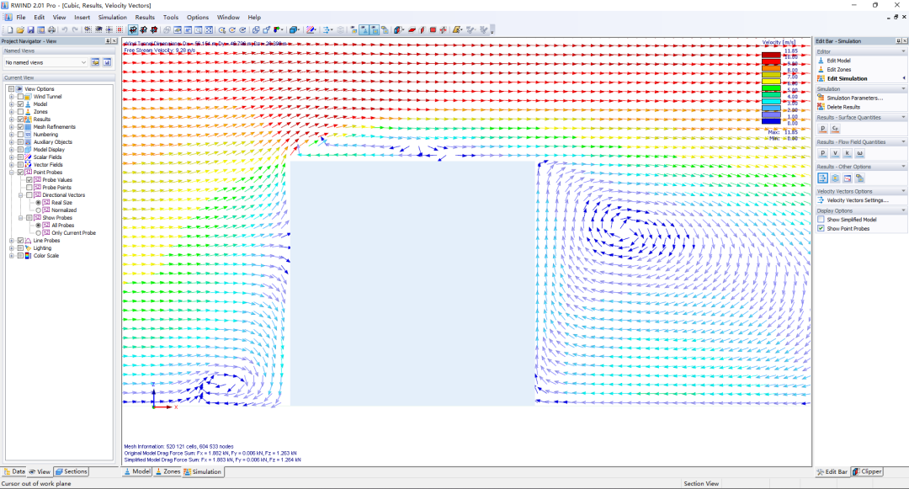
Task: Show turbulence k flow field result
Action: click(847, 153)
